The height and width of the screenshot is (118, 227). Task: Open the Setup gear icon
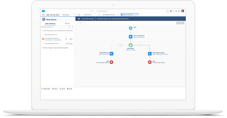point(176,11)
